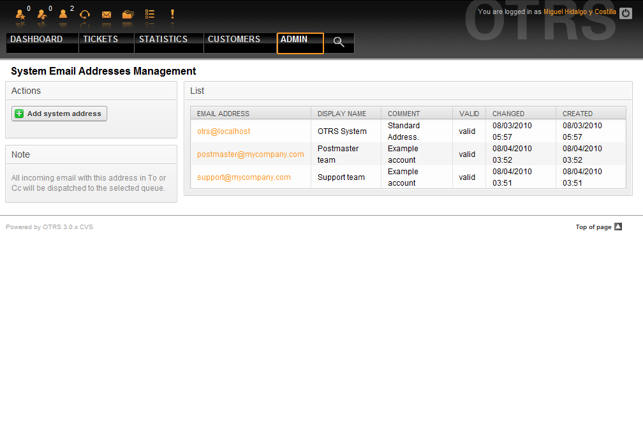Open the Tickets menu
Image resolution: width=643 pixels, height=425 pixels.
pos(100,40)
